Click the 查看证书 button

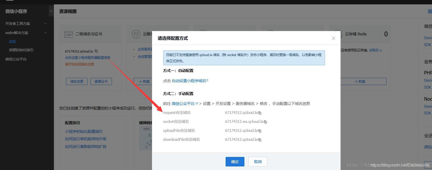click(x=101, y=81)
